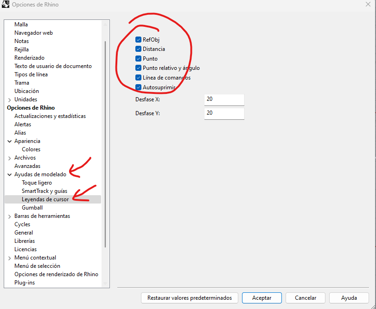
Task: Click the Desfase Y input field
Action: click(x=224, y=113)
